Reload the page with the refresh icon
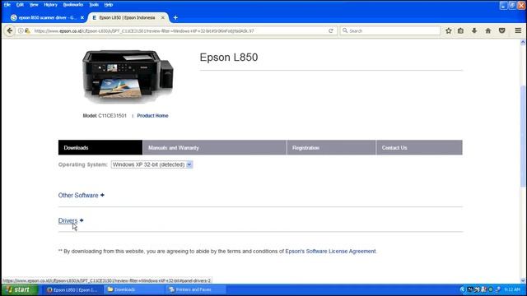Image resolution: width=527 pixels, height=296 pixels. [331, 30]
